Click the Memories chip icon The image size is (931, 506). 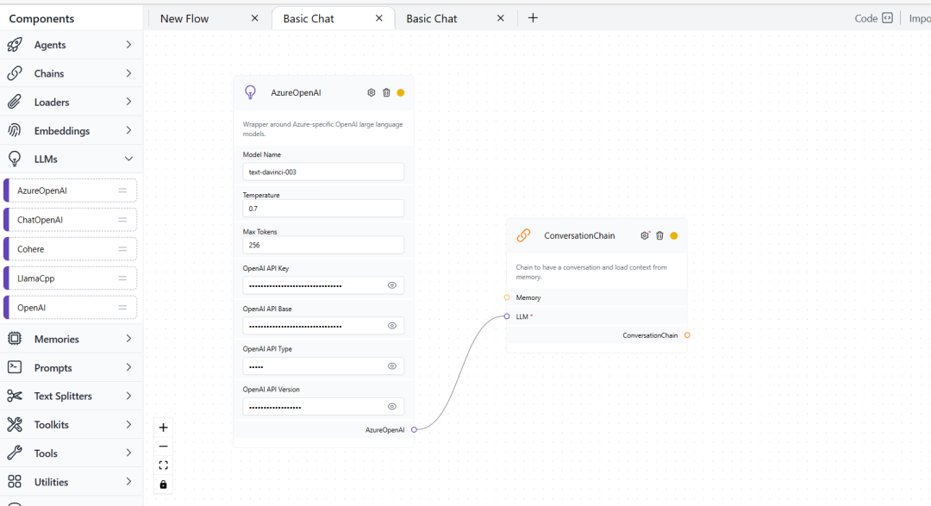coord(15,339)
